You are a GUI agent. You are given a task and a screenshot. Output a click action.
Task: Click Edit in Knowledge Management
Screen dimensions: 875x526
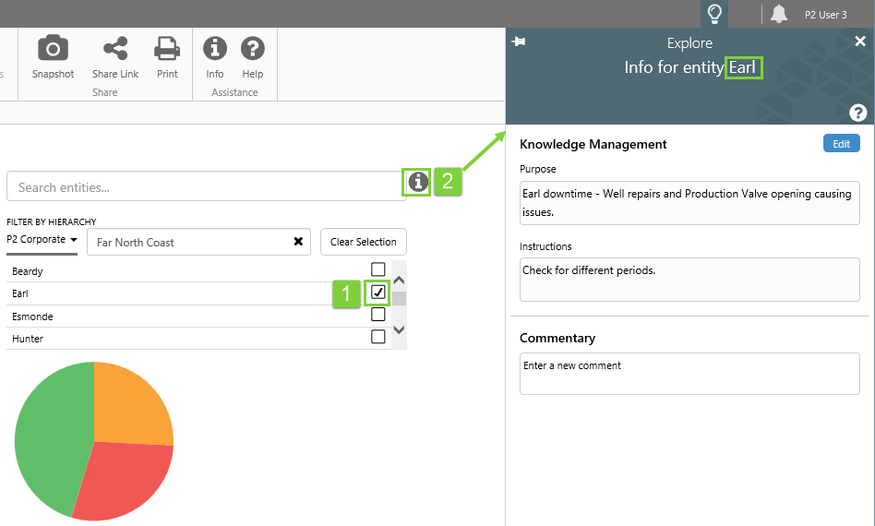[x=841, y=144]
